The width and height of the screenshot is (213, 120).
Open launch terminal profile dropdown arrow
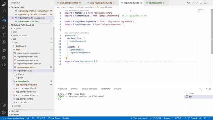pos(203,89)
